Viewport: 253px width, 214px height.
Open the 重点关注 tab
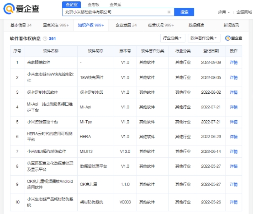56,25
